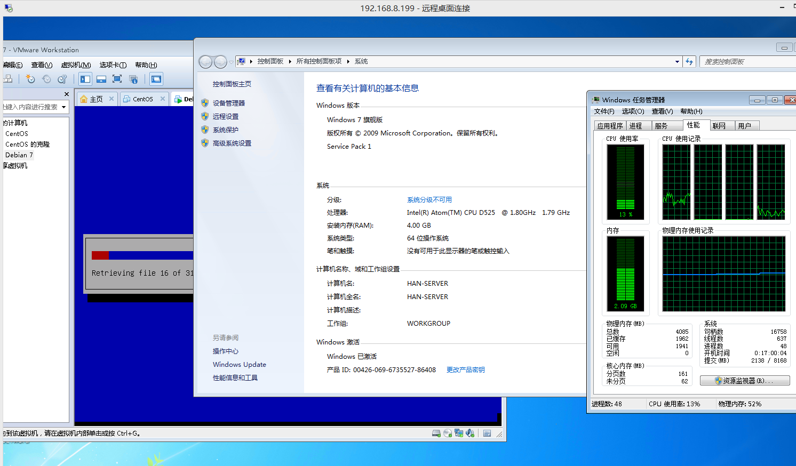Image resolution: width=796 pixels, height=466 pixels.
Task: Expand the breadcrumb arrow before 控制面板
Action: 251,61
